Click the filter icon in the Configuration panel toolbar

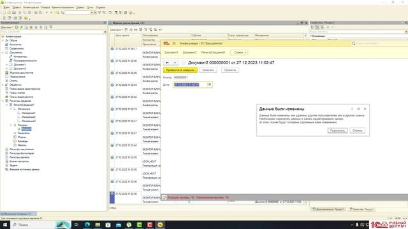(x=51, y=27)
